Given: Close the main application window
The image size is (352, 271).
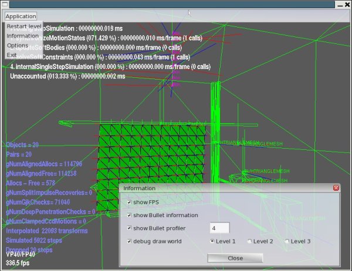Looking at the screenshot, I should (347, 5).
